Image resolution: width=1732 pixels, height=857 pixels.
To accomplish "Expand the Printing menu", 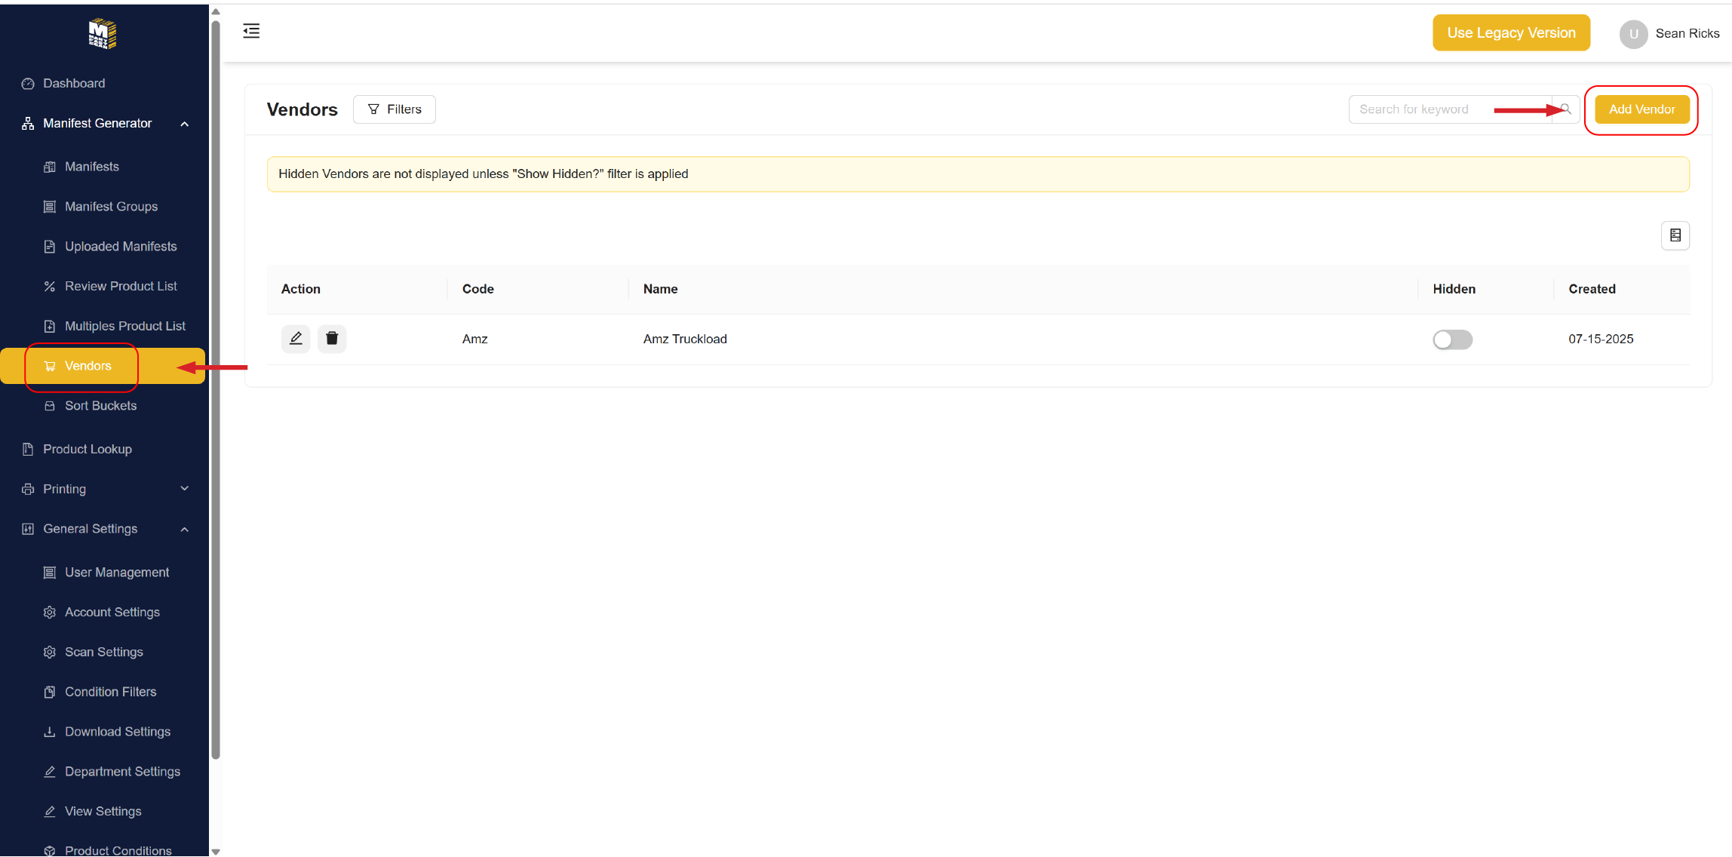I will [x=184, y=489].
